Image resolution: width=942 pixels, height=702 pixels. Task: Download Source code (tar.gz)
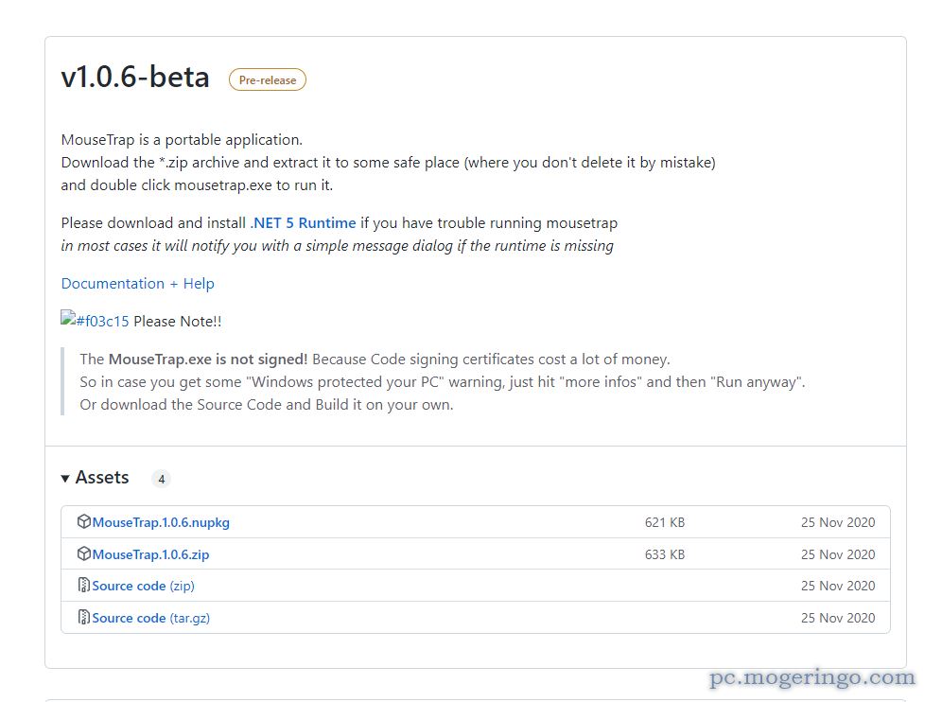point(150,618)
